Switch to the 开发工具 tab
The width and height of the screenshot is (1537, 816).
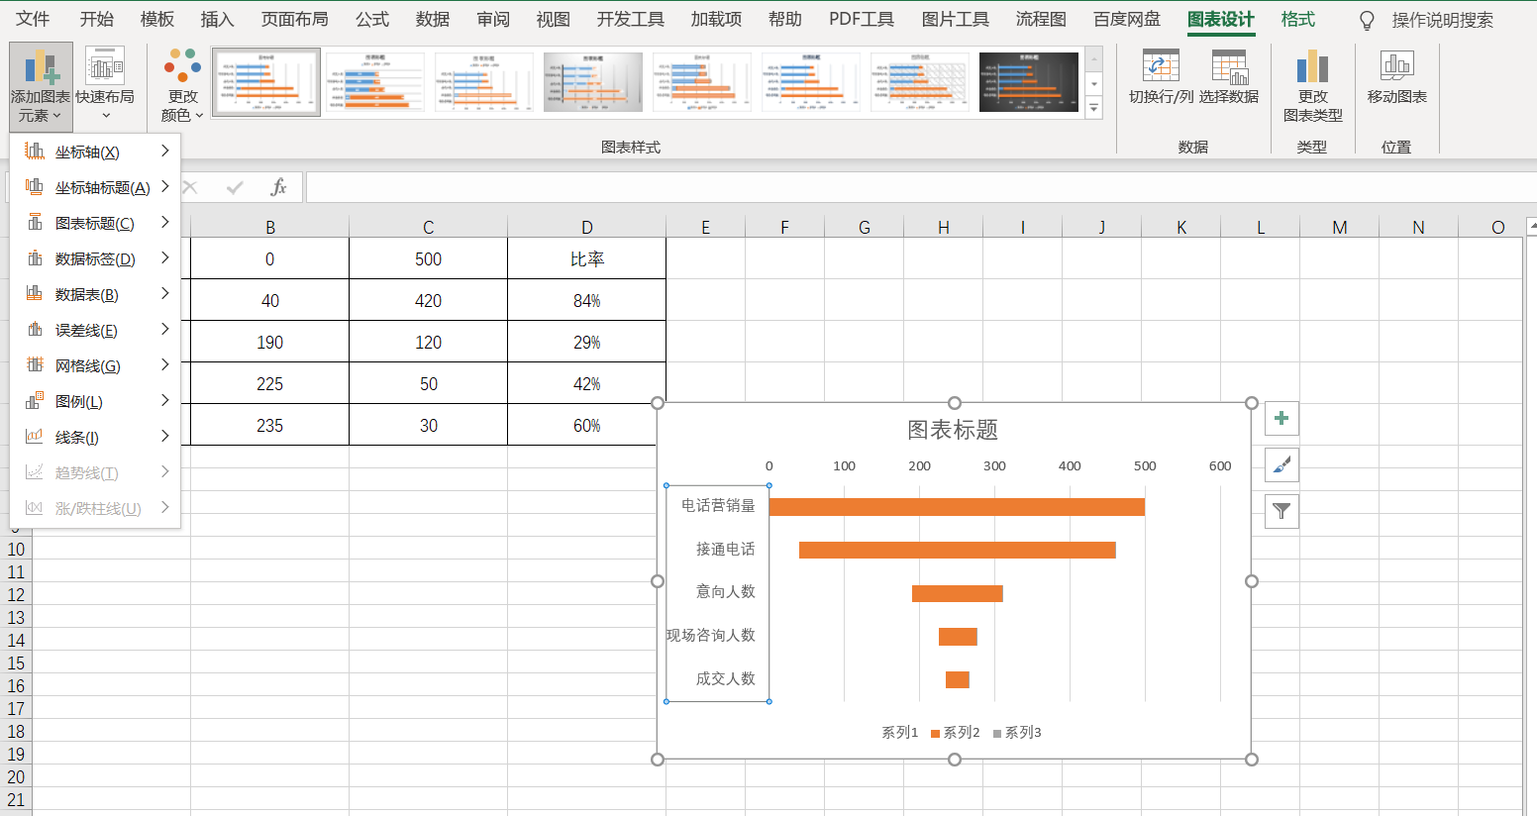[630, 20]
